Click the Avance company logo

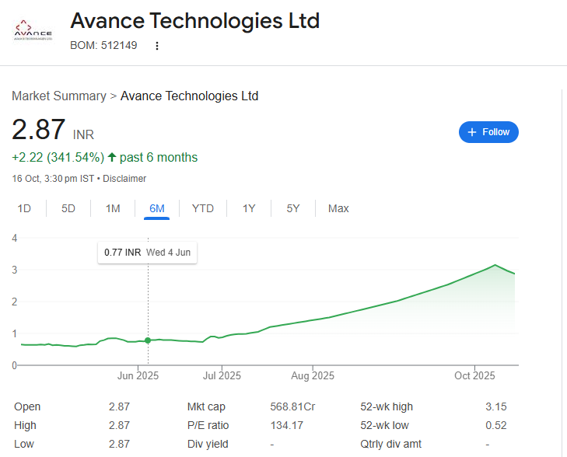[x=33, y=32]
